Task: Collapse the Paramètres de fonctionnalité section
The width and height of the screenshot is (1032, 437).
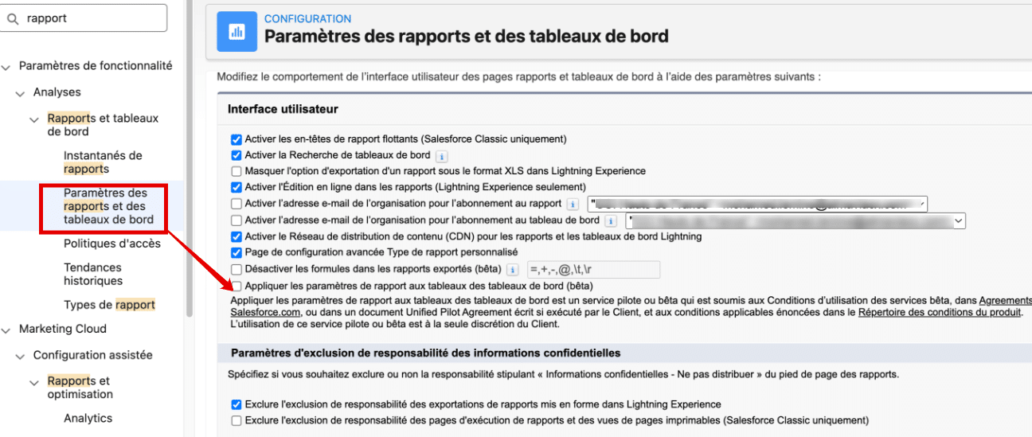Action: click(6, 66)
